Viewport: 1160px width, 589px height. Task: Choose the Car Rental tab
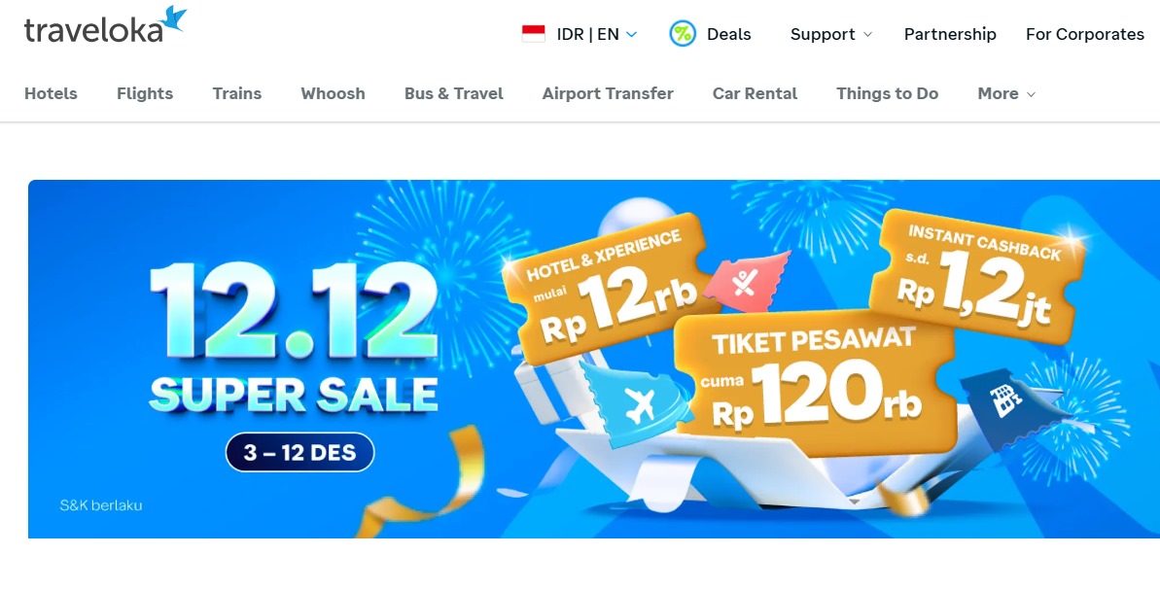pyautogui.click(x=755, y=94)
